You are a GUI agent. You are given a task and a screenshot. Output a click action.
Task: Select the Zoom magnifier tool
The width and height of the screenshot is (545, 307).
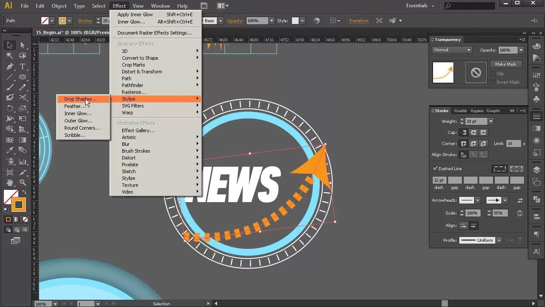coord(23,182)
